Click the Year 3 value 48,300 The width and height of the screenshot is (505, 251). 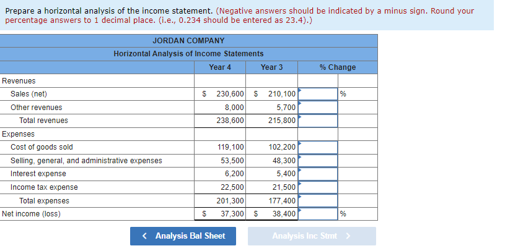point(284,161)
